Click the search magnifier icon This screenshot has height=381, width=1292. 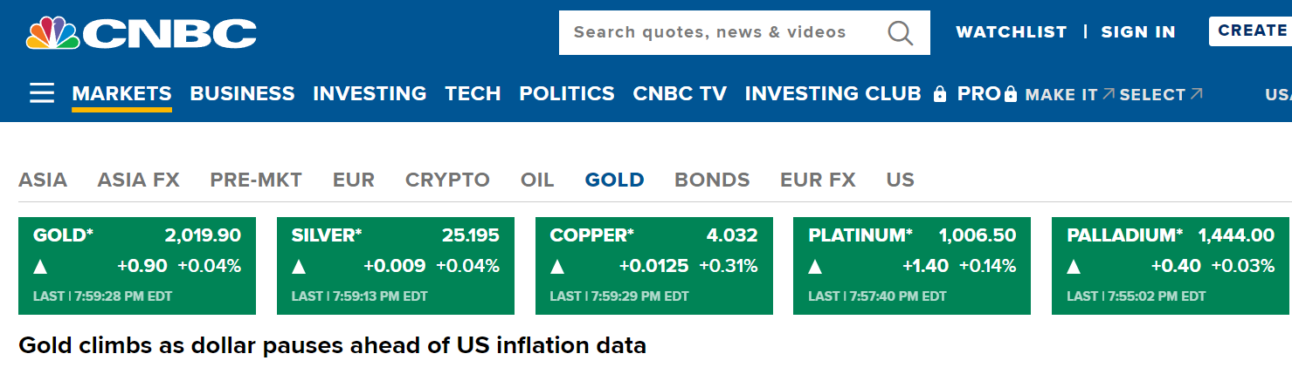point(900,33)
